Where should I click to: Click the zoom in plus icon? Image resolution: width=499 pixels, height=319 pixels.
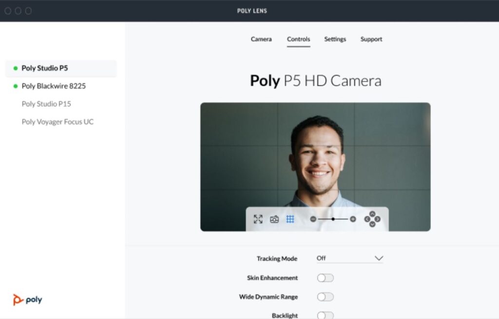pos(353,219)
